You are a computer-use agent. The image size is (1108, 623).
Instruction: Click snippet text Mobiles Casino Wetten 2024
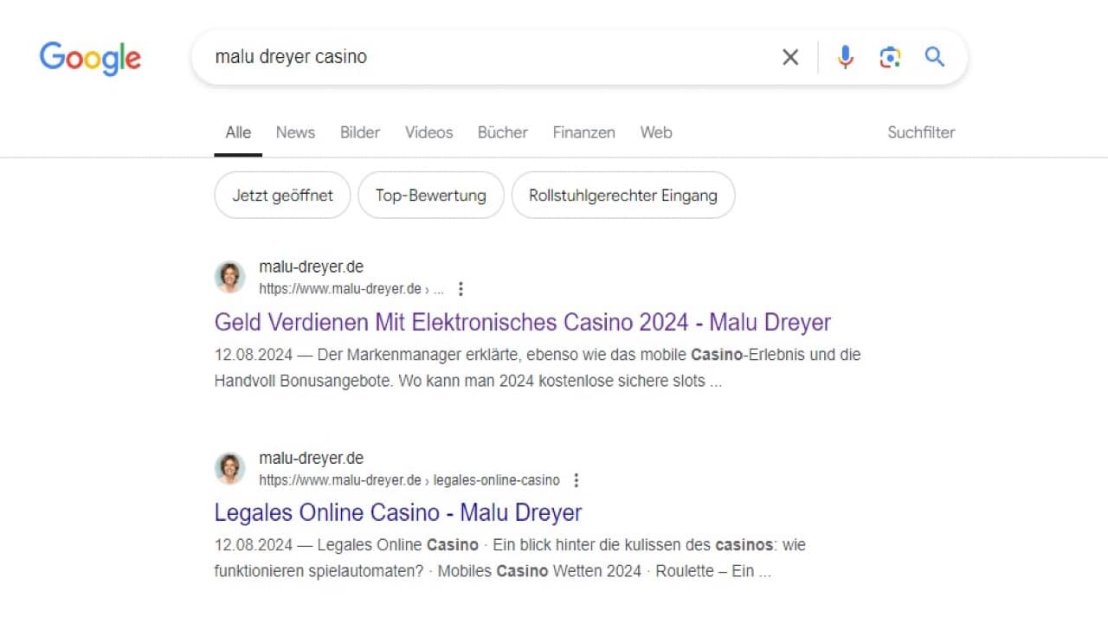pyautogui.click(x=539, y=571)
